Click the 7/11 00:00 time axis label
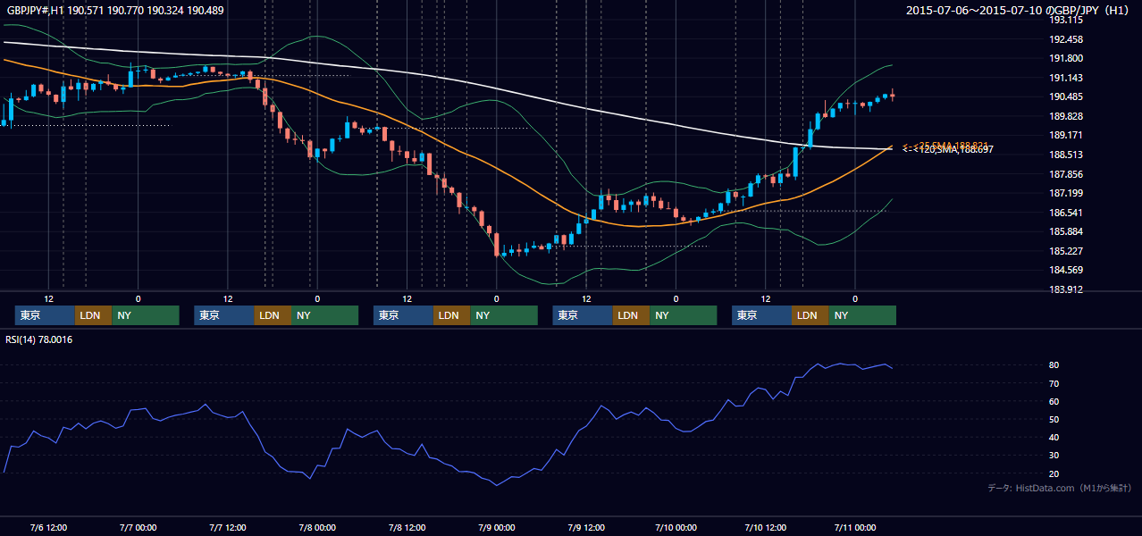The image size is (1142, 536). click(x=855, y=527)
